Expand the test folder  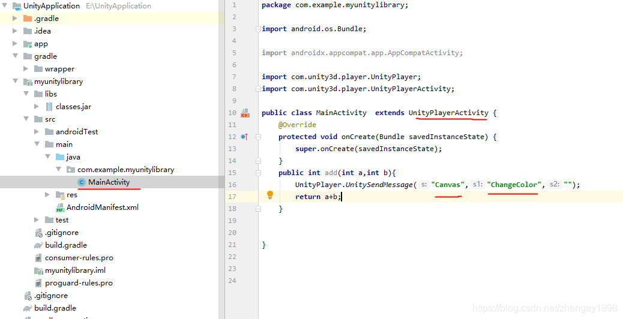(37, 220)
